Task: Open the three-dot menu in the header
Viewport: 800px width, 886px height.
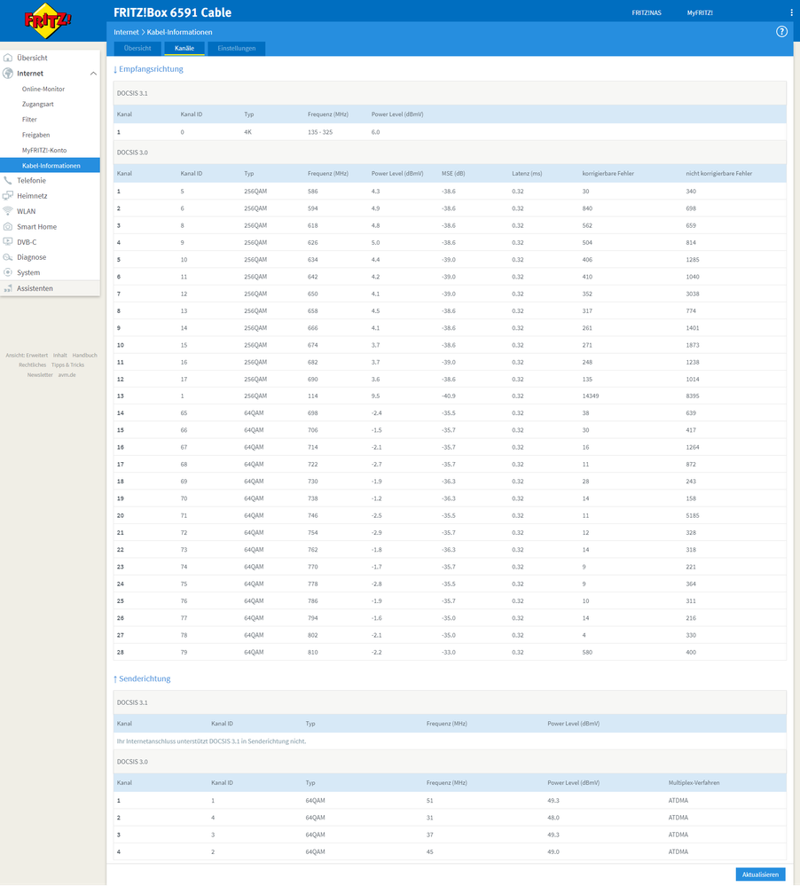Action: coord(791,13)
